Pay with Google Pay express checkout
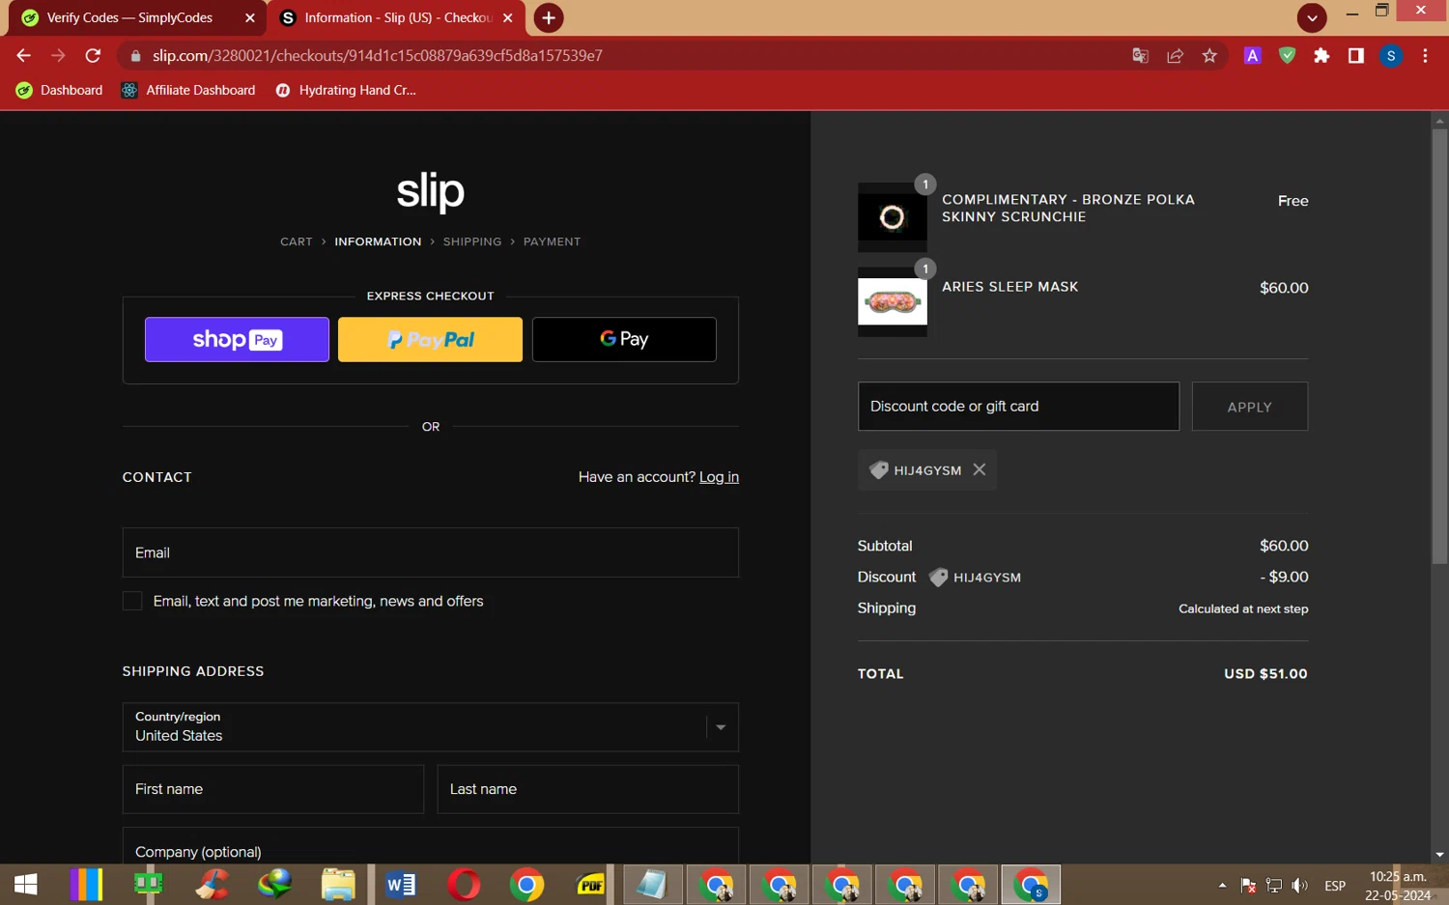The width and height of the screenshot is (1449, 905). pos(624,339)
